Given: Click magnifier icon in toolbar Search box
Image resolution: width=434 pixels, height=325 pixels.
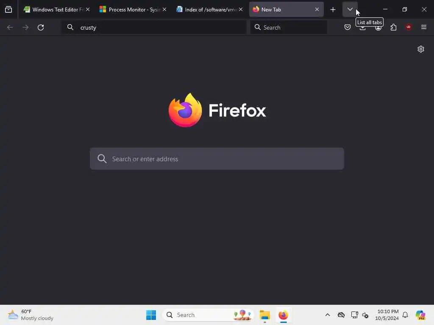Looking at the screenshot, I should coord(258,27).
